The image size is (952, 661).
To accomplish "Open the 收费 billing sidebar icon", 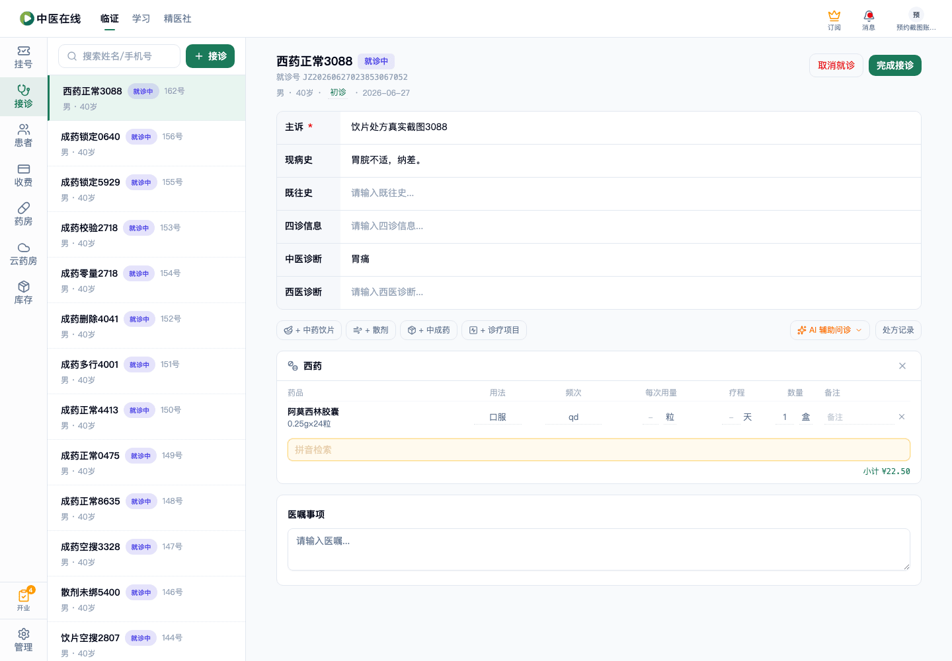I will click(23, 176).
